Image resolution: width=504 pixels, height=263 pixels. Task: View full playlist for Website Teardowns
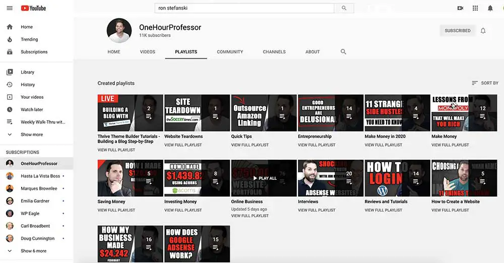183,145
